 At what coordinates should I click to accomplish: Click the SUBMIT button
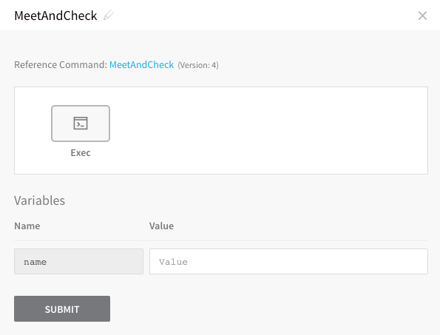pos(62,308)
